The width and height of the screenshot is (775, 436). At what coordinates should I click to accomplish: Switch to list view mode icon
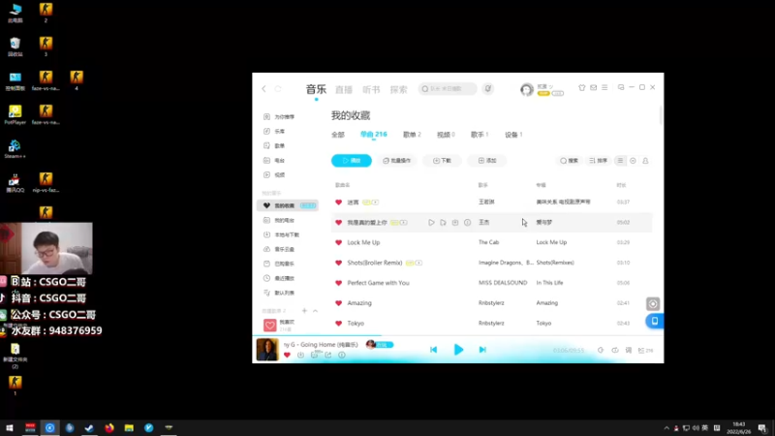620,161
